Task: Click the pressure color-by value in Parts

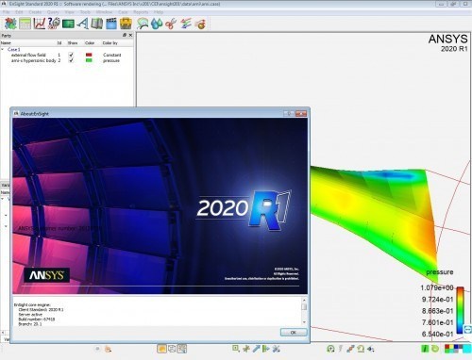Action: [111, 60]
